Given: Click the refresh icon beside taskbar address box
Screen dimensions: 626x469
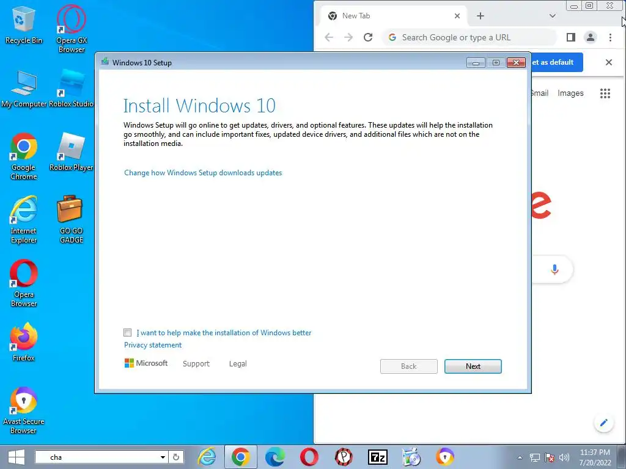Looking at the screenshot, I should [176, 457].
